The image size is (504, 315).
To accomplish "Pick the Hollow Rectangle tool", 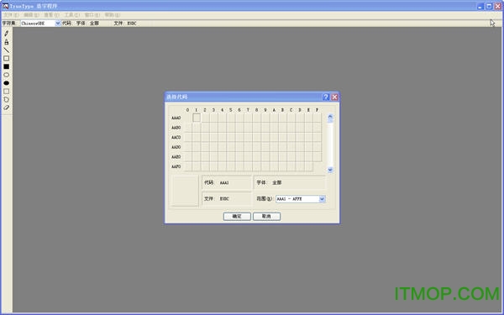I will click(x=6, y=58).
